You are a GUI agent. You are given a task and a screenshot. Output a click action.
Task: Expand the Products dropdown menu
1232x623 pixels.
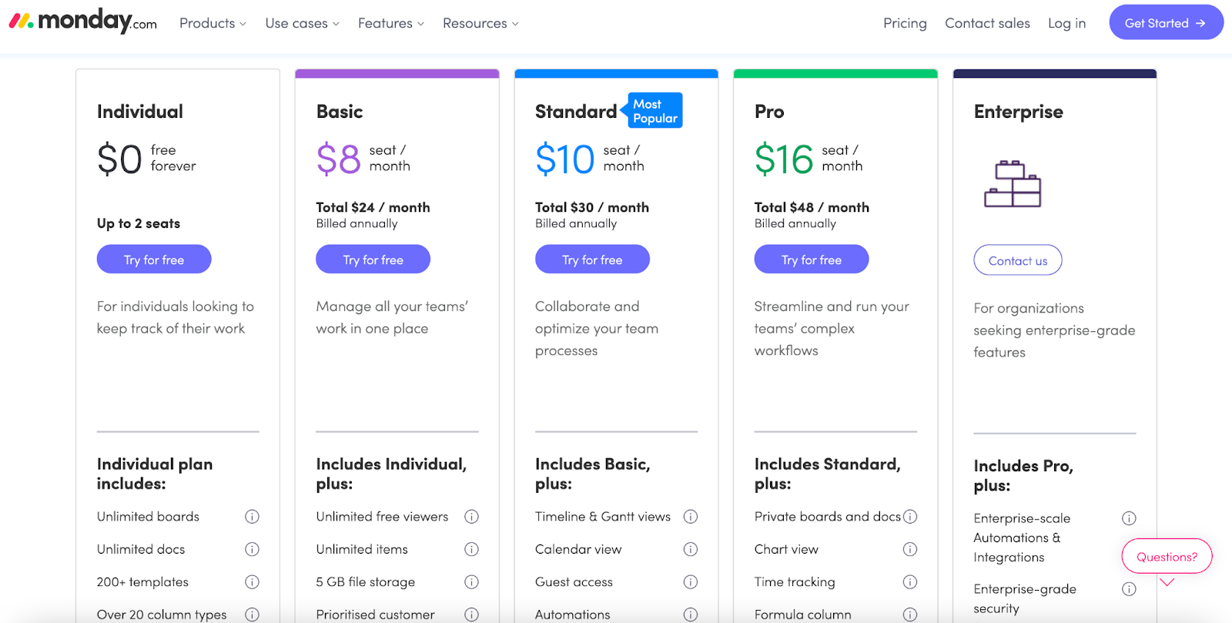(x=213, y=23)
